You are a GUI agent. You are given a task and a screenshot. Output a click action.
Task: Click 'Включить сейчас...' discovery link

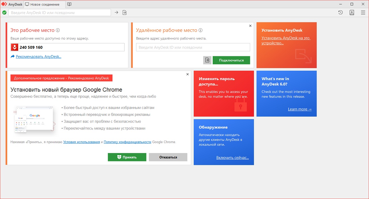click(x=232, y=158)
